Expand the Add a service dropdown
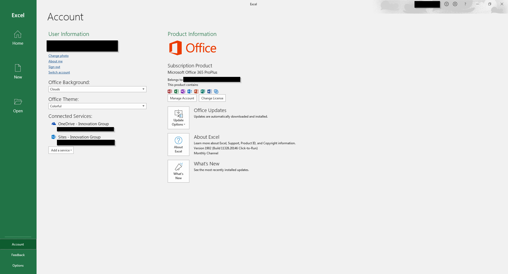Viewport: 508px width, 274px height. coord(61,150)
